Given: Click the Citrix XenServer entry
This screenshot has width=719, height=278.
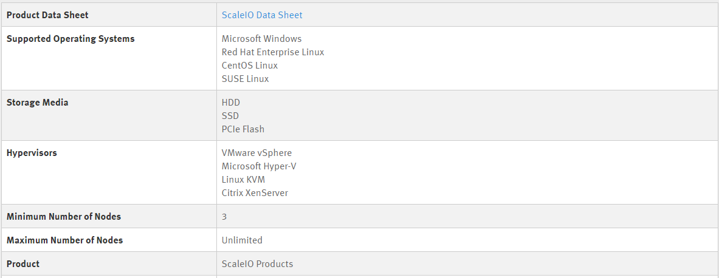Looking at the screenshot, I should coord(255,193).
